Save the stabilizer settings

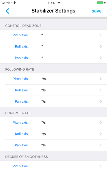(97, 11)
